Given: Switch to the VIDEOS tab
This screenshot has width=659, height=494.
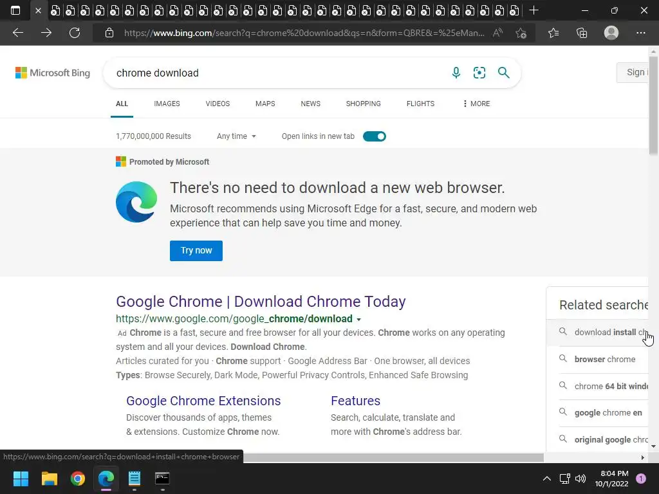Looking at the screenshot, I should click(x=218, y=104).
